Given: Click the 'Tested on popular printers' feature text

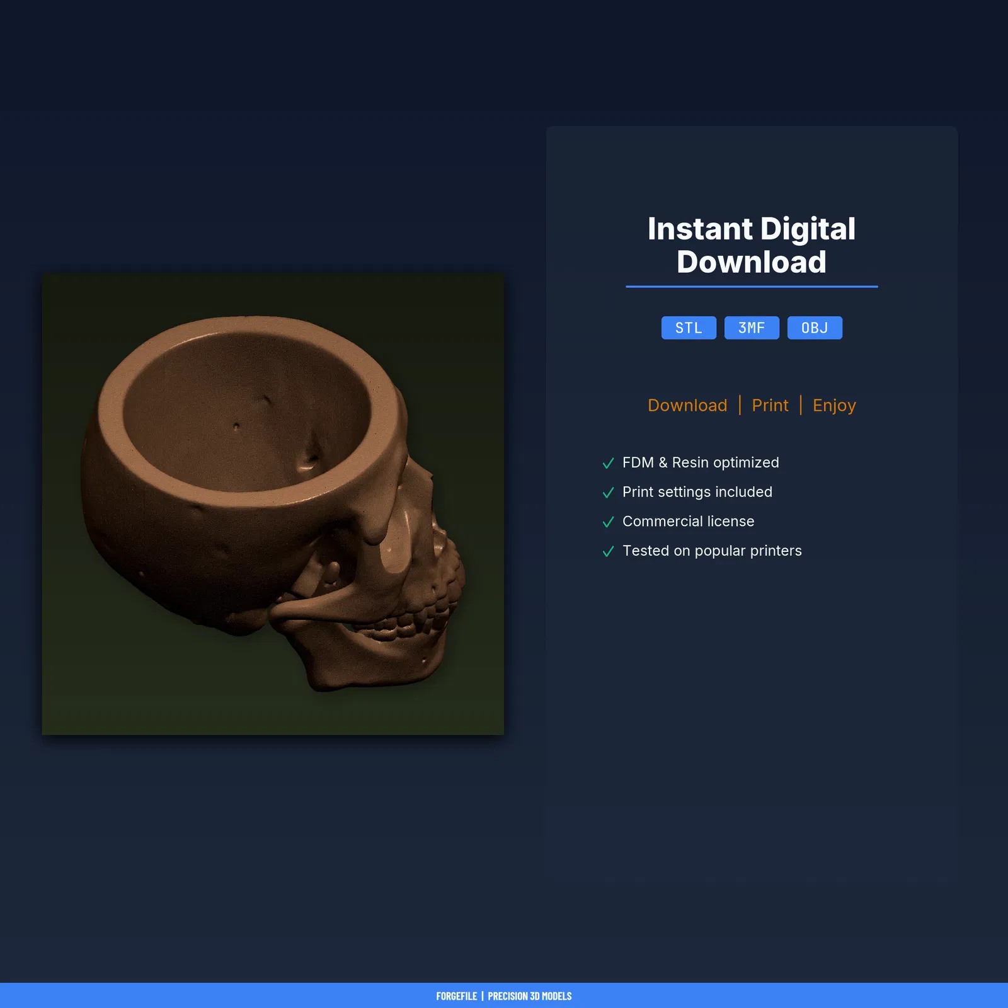Looking at the screenshot, I should (x=712, y=551).
